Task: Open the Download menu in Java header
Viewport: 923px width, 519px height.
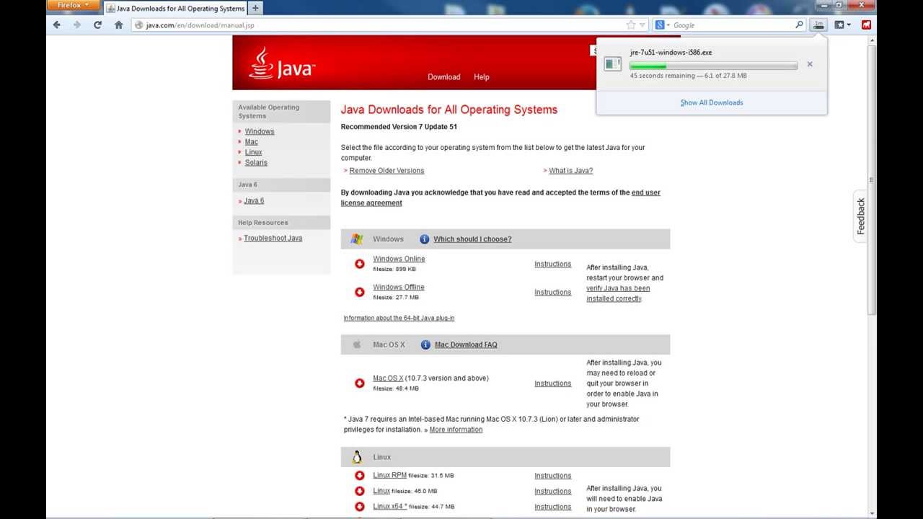Action: click(443, 77)
